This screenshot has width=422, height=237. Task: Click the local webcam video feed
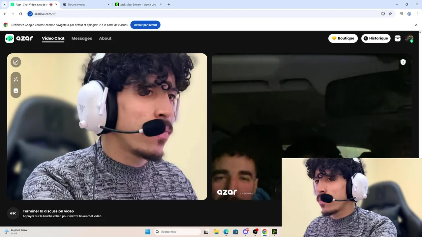tap(107, 127)
